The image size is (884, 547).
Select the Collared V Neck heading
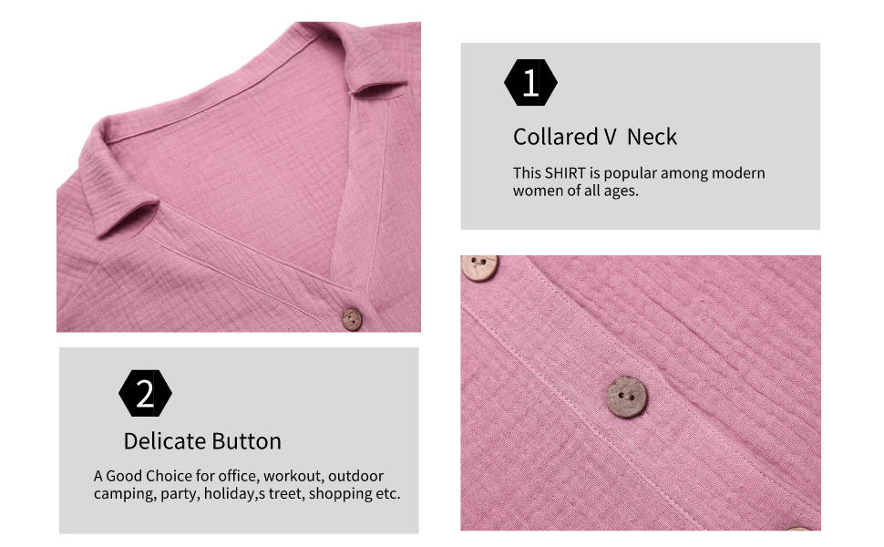click(595, 137)
